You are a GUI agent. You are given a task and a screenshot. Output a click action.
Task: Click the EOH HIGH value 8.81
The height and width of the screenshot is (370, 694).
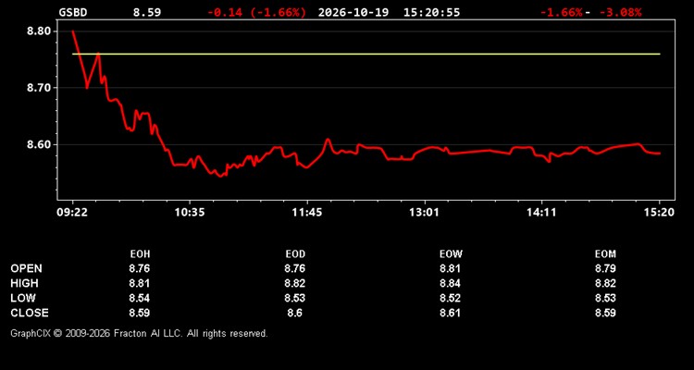coord(140,283)
